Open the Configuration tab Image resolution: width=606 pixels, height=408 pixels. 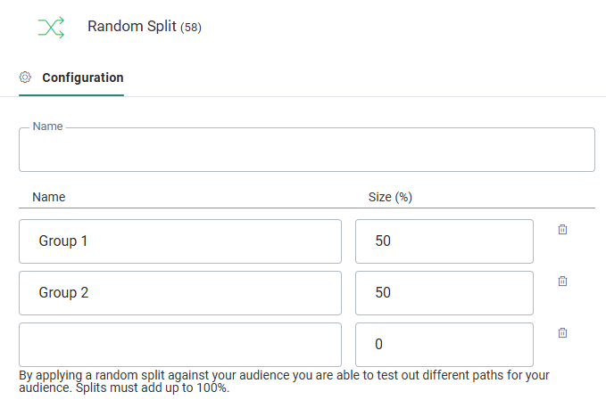(x=82, y=78)
